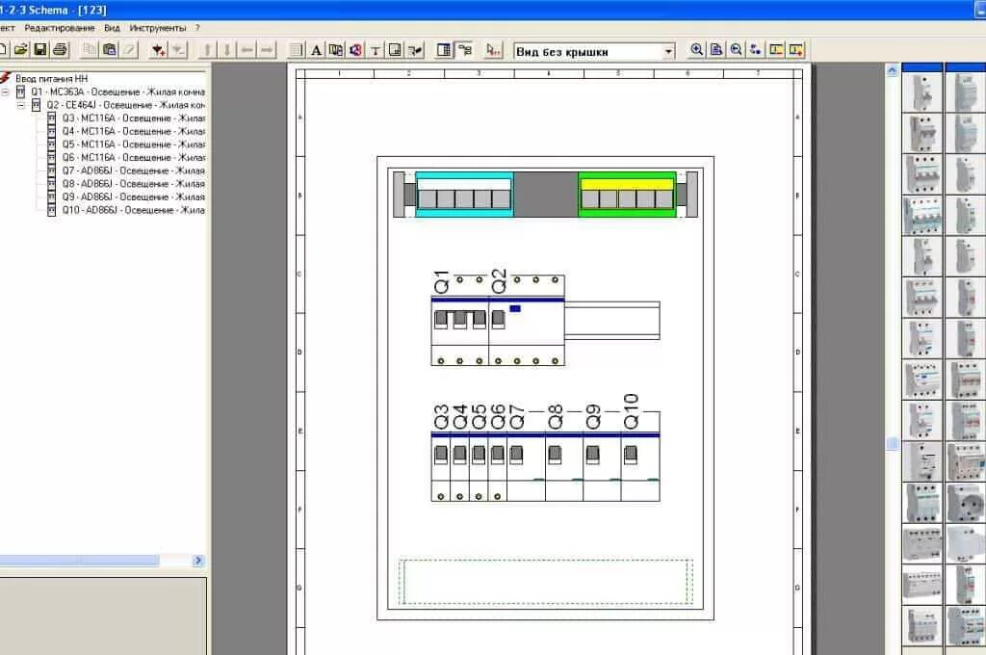986x655 pixels.
Task: Click the move-left arrow toolbar icon
Action: coord(247,50)
